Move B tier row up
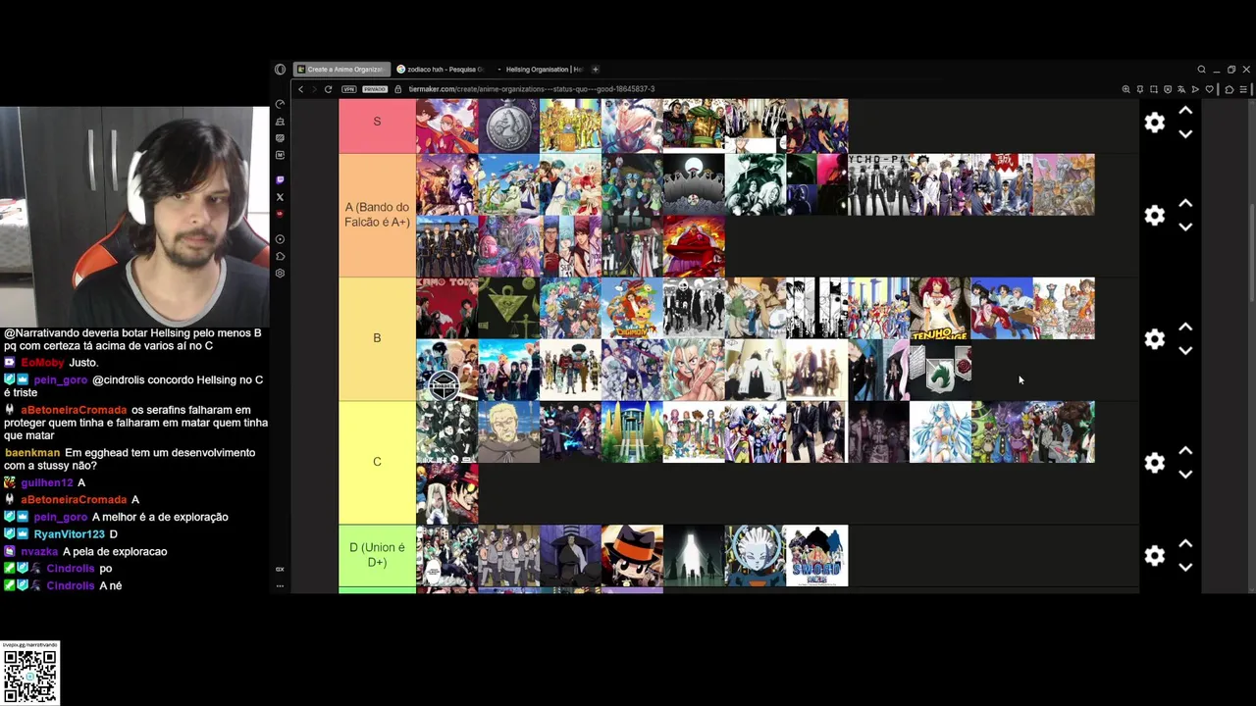This screenshot has height=706, width=1256. pos(1185,327)
